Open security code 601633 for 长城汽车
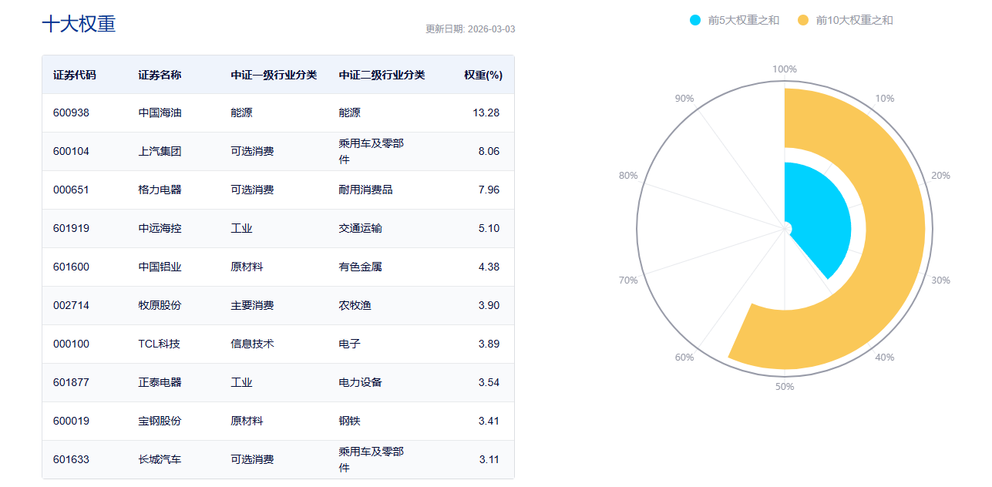 click(x=71, y=459)
